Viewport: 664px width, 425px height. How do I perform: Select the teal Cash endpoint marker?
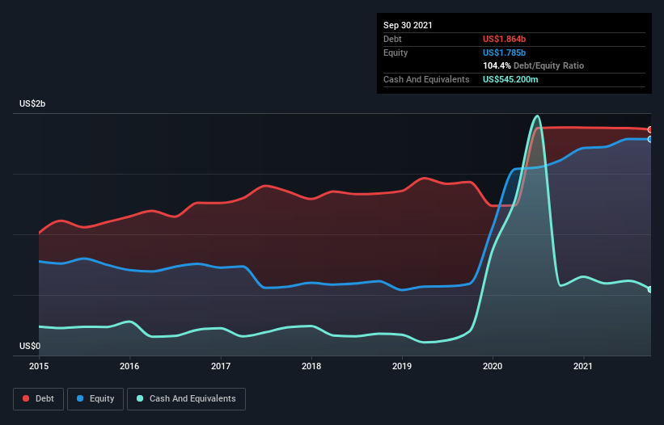[650, 289]
